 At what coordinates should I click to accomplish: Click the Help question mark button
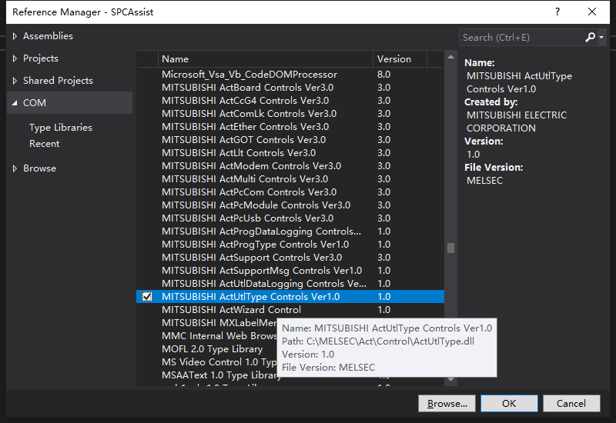[555, 12]
